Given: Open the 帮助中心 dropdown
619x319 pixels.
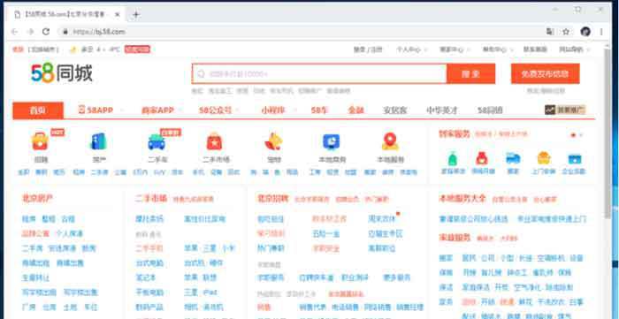Looking at the screenshot, I should (x=497, y=49).
